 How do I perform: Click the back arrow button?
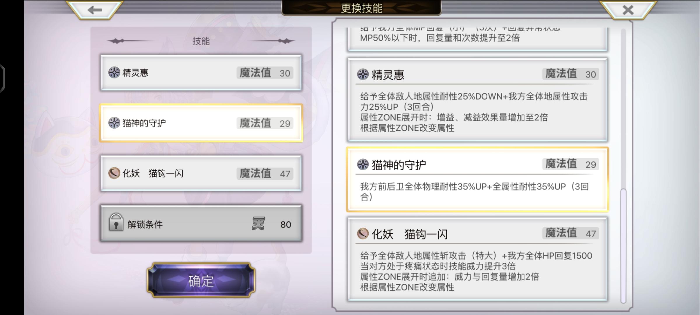(94, 10)
